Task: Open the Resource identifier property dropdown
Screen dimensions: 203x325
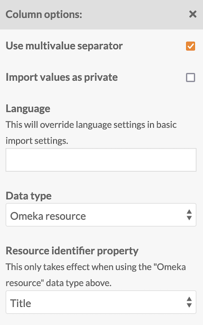Action: [x=101, y=302]
